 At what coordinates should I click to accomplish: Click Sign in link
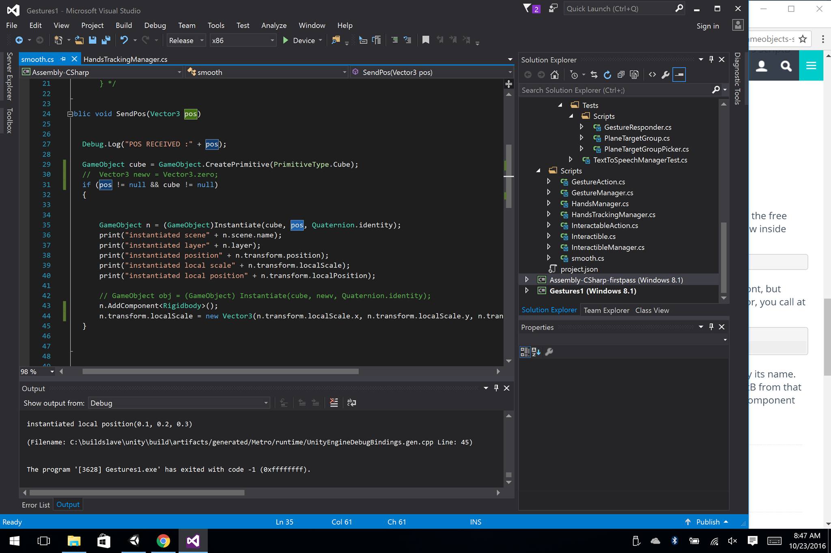pos(707,26)
